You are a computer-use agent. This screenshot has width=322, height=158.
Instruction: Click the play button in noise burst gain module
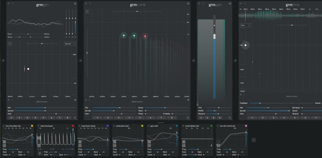(x=40, y=153)
